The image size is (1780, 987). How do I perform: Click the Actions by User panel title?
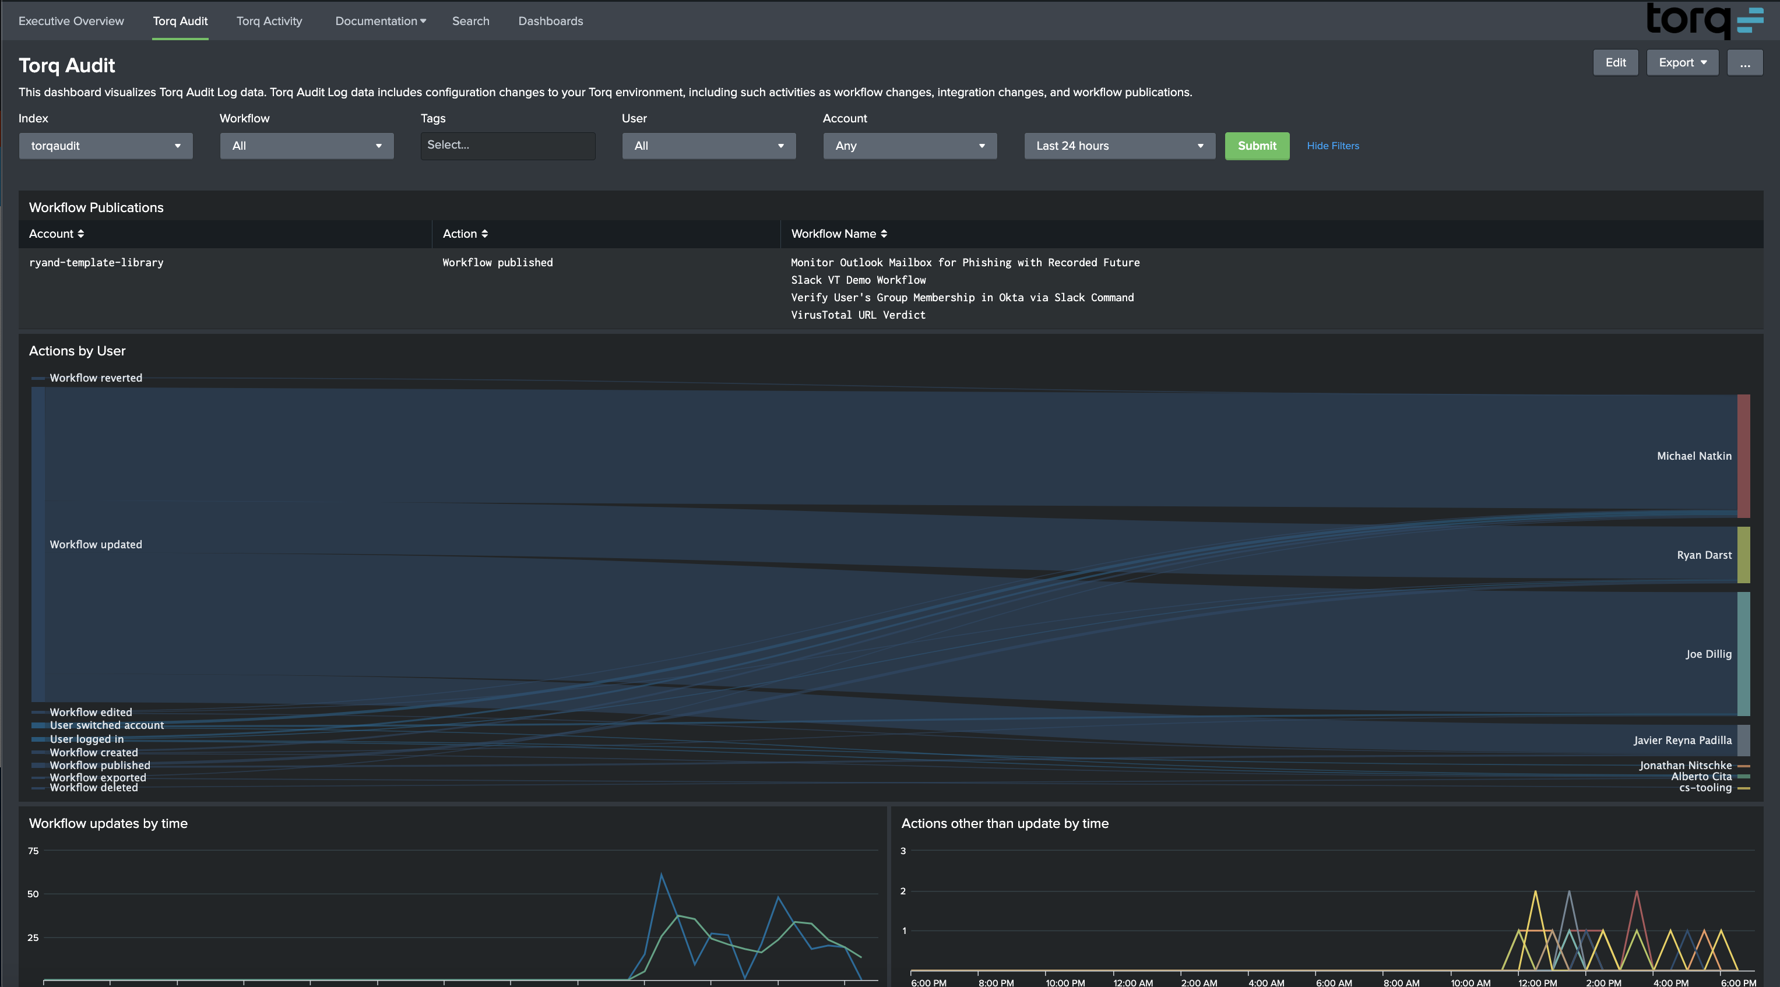78,351
